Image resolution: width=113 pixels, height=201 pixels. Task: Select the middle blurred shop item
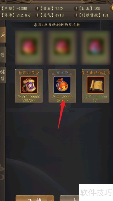pos(62,47)
